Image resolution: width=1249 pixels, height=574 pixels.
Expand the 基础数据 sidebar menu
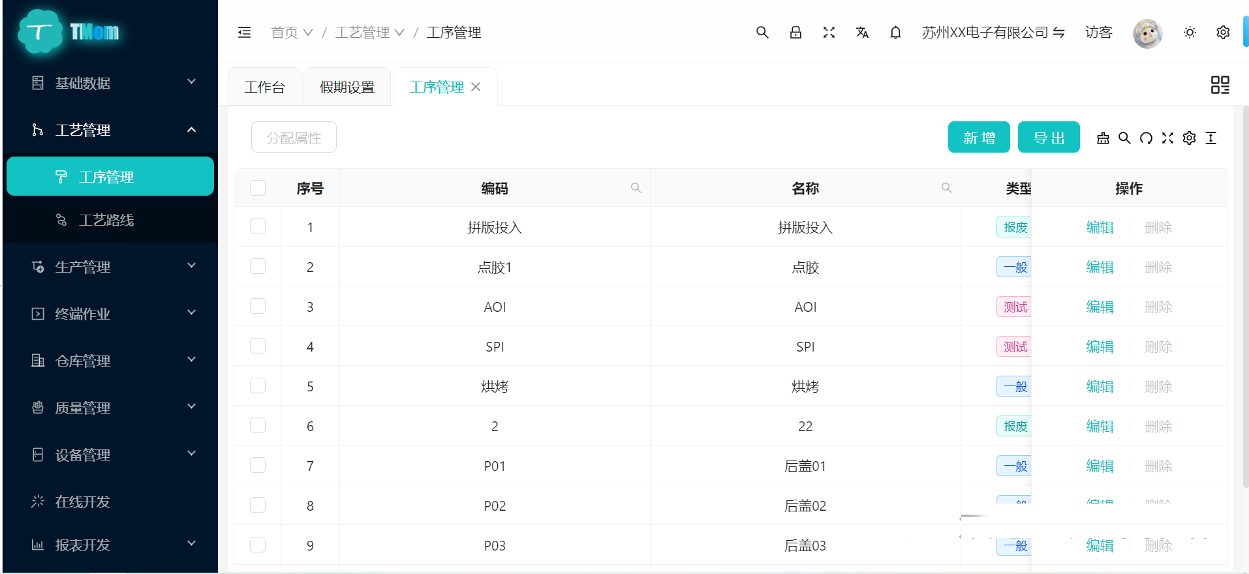[x=111, y=83]
